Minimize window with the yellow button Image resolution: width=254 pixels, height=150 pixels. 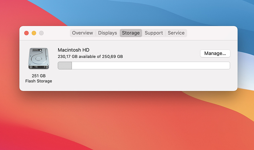[x=34, y=33]
